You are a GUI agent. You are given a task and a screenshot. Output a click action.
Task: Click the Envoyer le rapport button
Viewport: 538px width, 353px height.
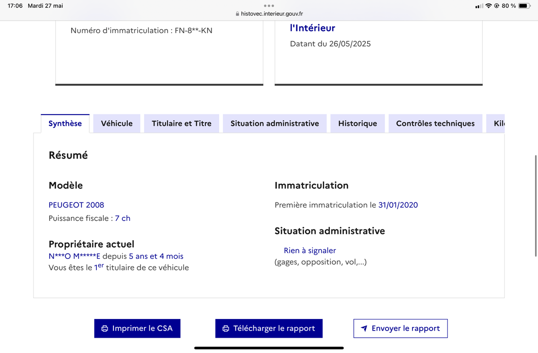[400, 328]
